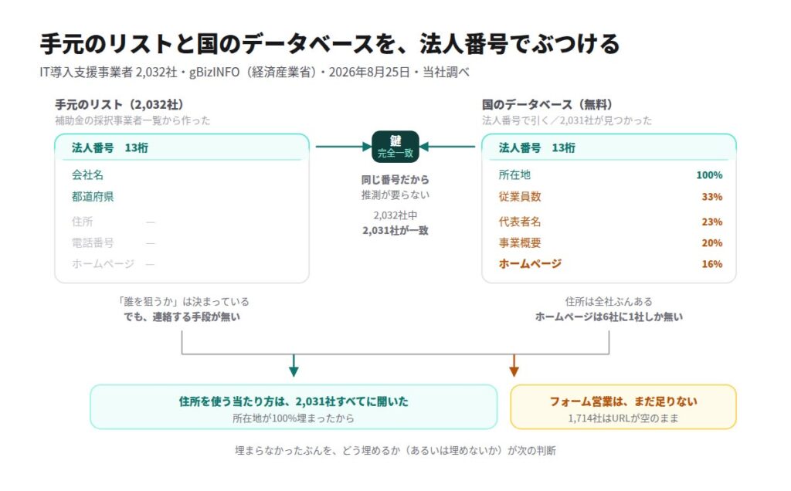Click text 「誰を狙うか」は決まっている
The width and height of the screenshot is (791, 491).
182,301
